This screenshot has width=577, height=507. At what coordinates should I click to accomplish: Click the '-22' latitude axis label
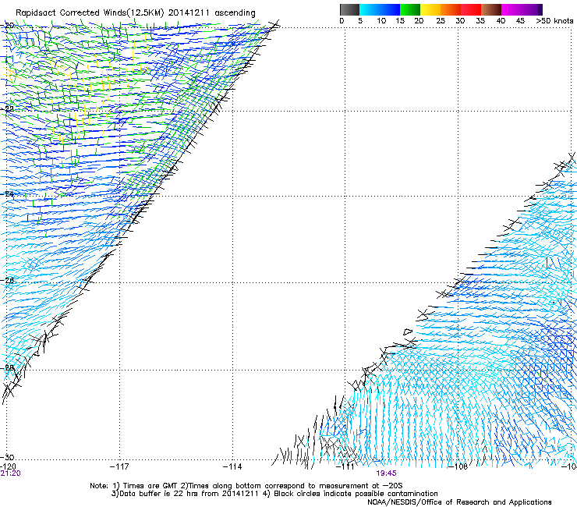[x=8, y=109]
